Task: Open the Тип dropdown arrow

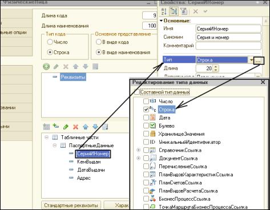Action: 251,60
